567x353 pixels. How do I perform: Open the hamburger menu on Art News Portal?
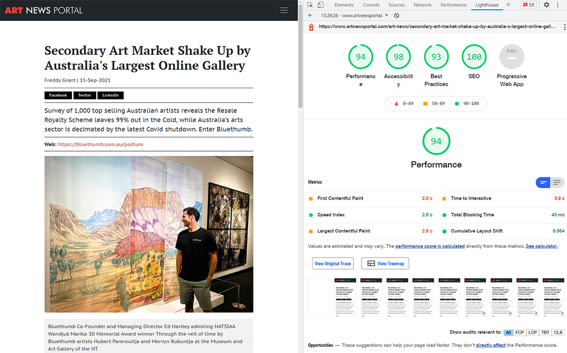tap(283, 10)
